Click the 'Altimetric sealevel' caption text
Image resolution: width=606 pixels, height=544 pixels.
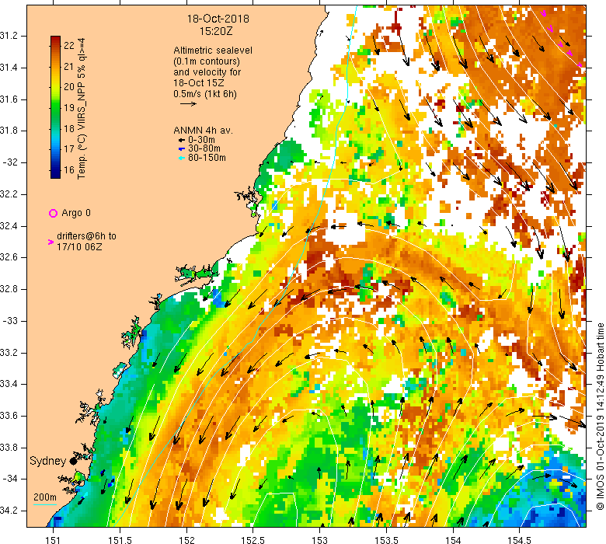click(x=213, y=51)
